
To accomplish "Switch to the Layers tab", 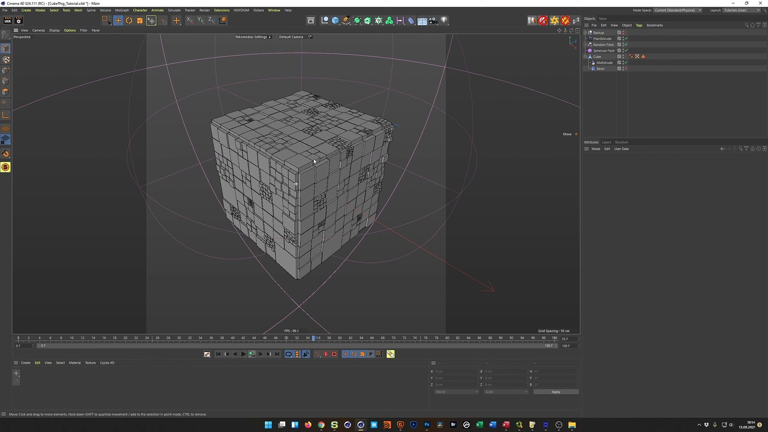I will pos(606,142).
